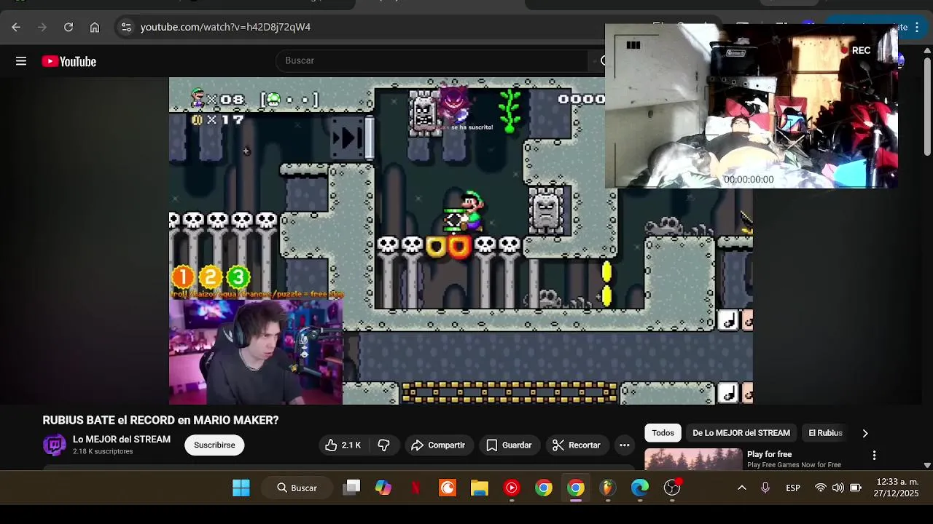Image resolution: width=933 pixels, height=524 pixels.
Task: Open Crunchyroll from the taskbar
Action: pyautogui.click(x=448, y=488)
